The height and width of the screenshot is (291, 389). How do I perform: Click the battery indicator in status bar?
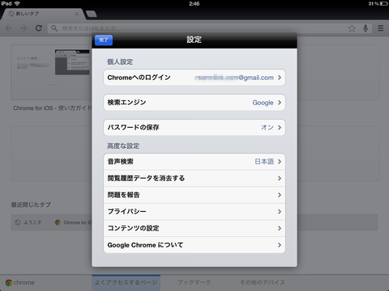[x=383, y=3]
